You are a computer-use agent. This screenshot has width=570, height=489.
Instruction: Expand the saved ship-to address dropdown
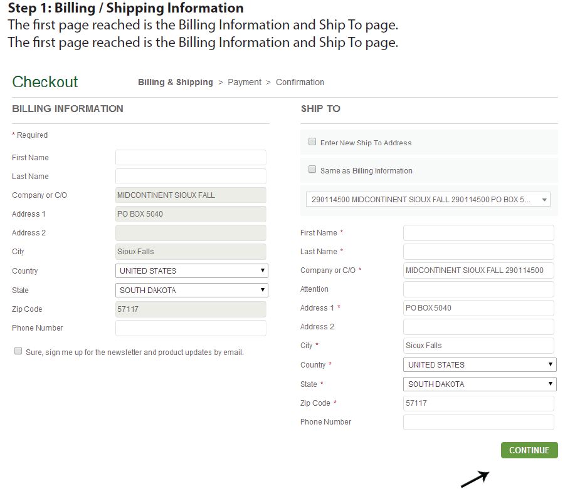click(x=429, y=200)
